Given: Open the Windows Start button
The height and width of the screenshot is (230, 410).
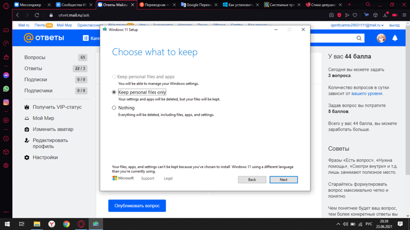Looking at the screenshot, I should point(7,224).
